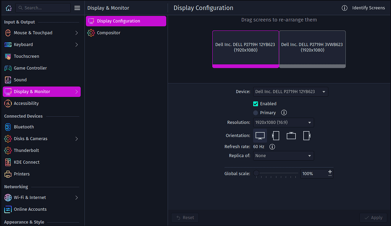Image resolution: width=391 pixels, height=226 pixels.
Task: Disable the Enabled checkbox
Action: 255,103
